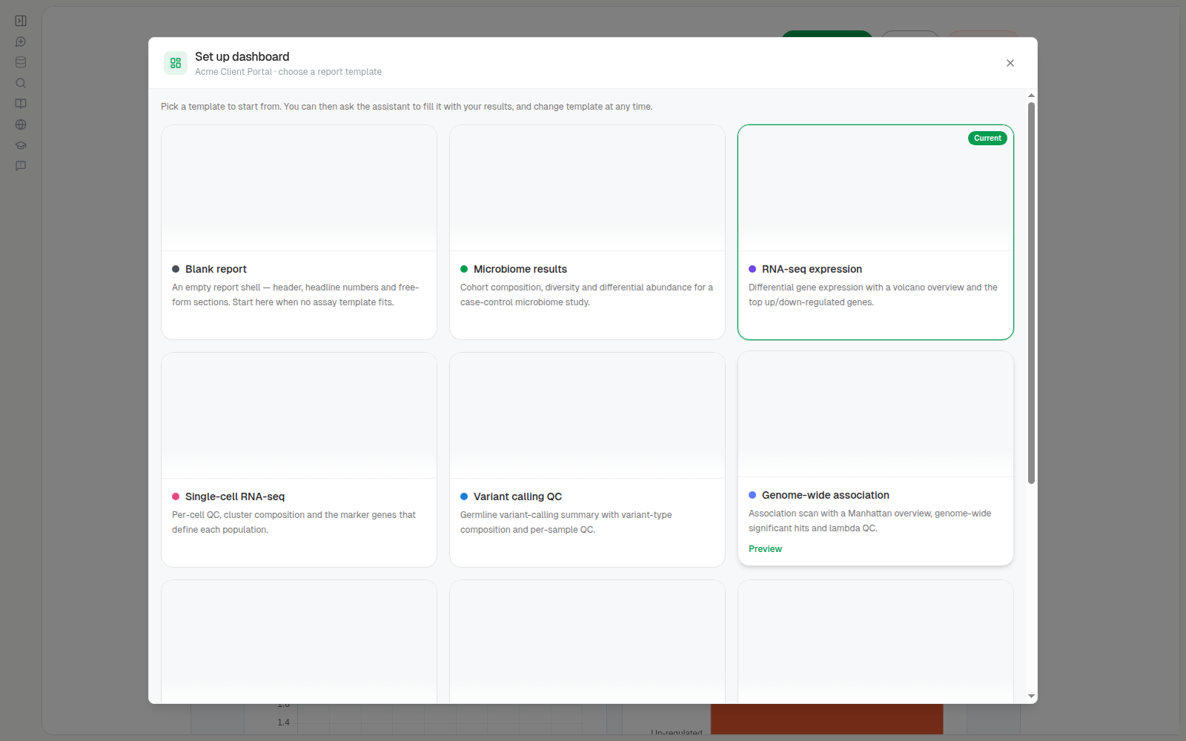Open the open-book library sidebar icon
This screenshot has width=1186, height=741.
tap(21, 104)
